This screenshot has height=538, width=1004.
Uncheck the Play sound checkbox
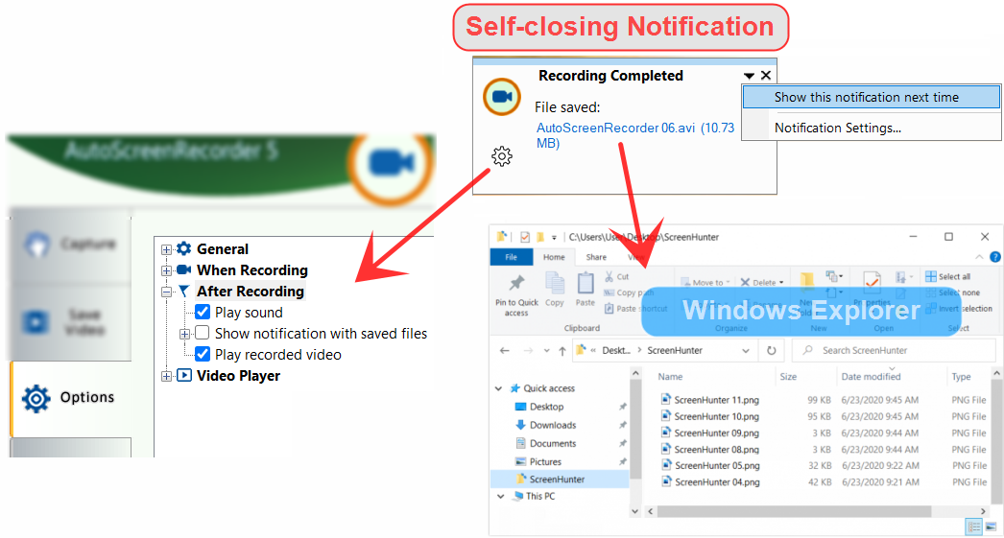click(x=203, y=312)
